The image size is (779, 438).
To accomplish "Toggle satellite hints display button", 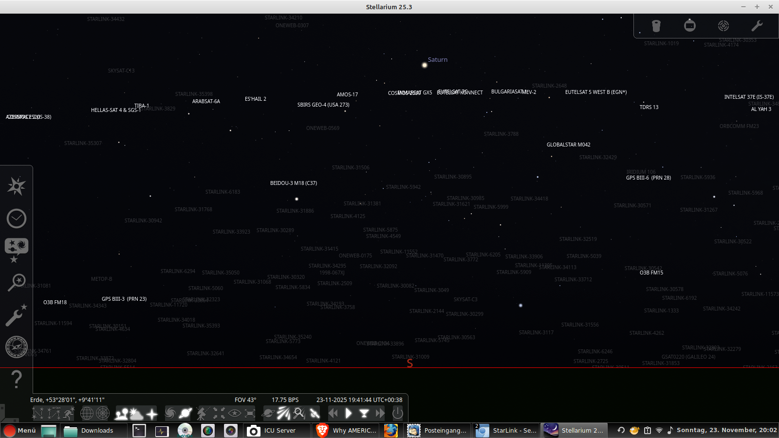I will click(315, 414).
